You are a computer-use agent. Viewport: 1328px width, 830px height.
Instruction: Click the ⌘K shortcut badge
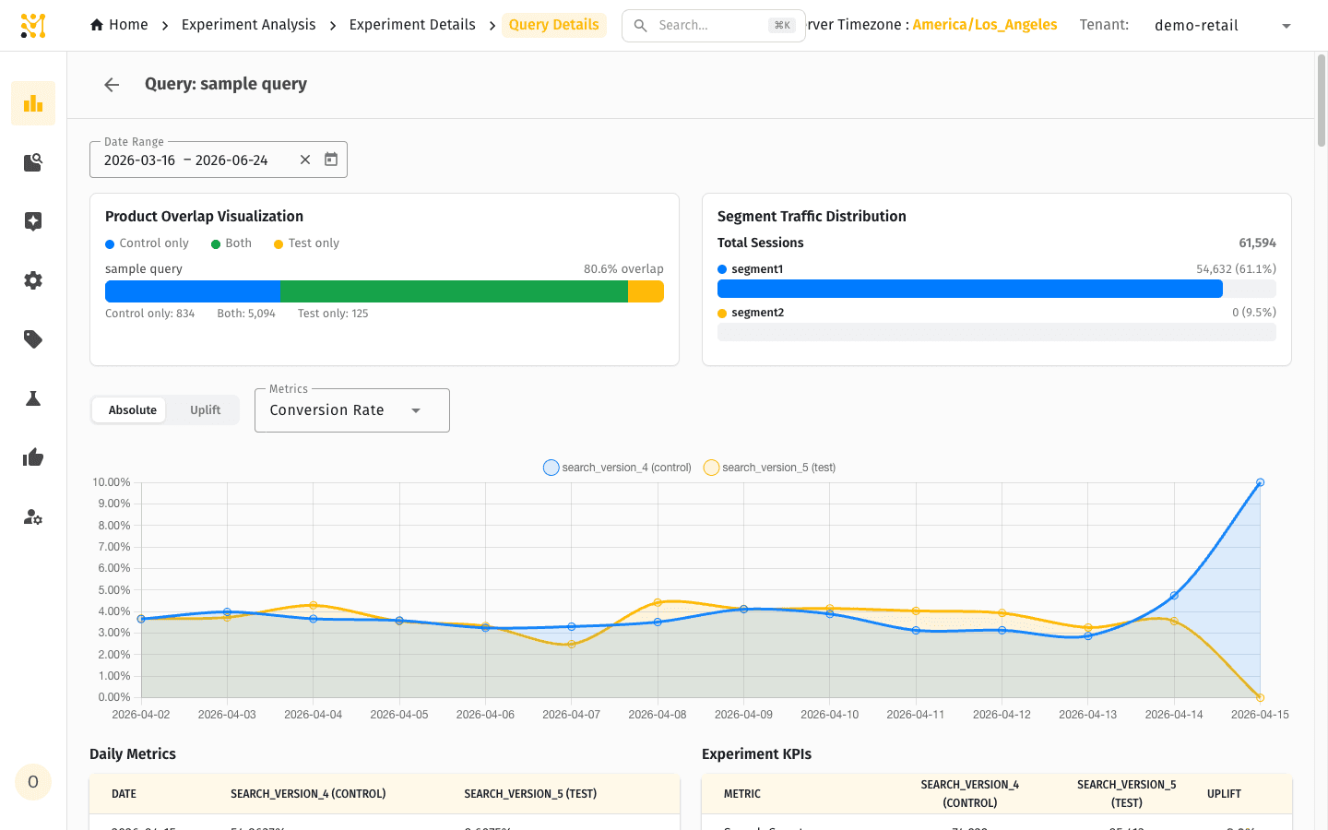point(782,26)
